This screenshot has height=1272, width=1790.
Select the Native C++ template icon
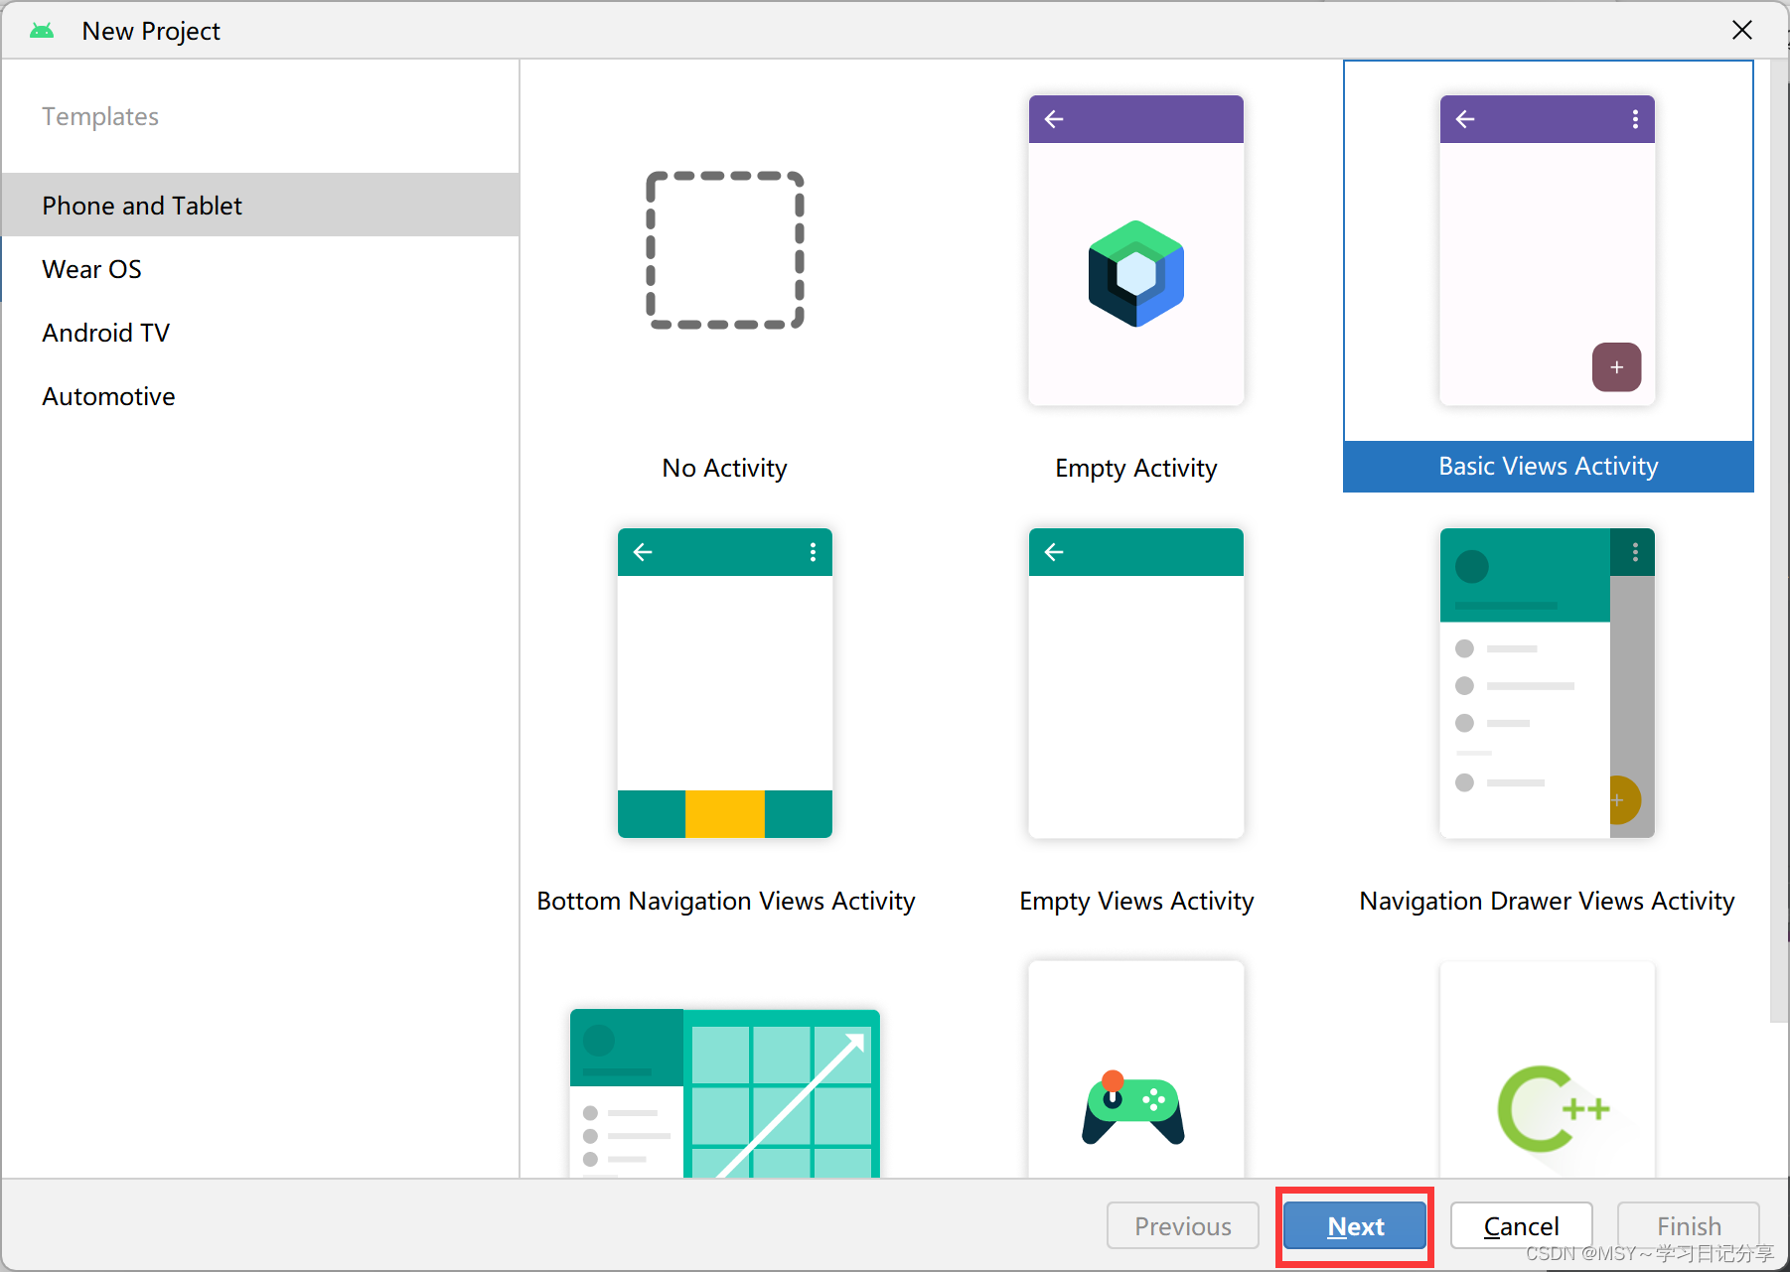click(1554, 1108)
